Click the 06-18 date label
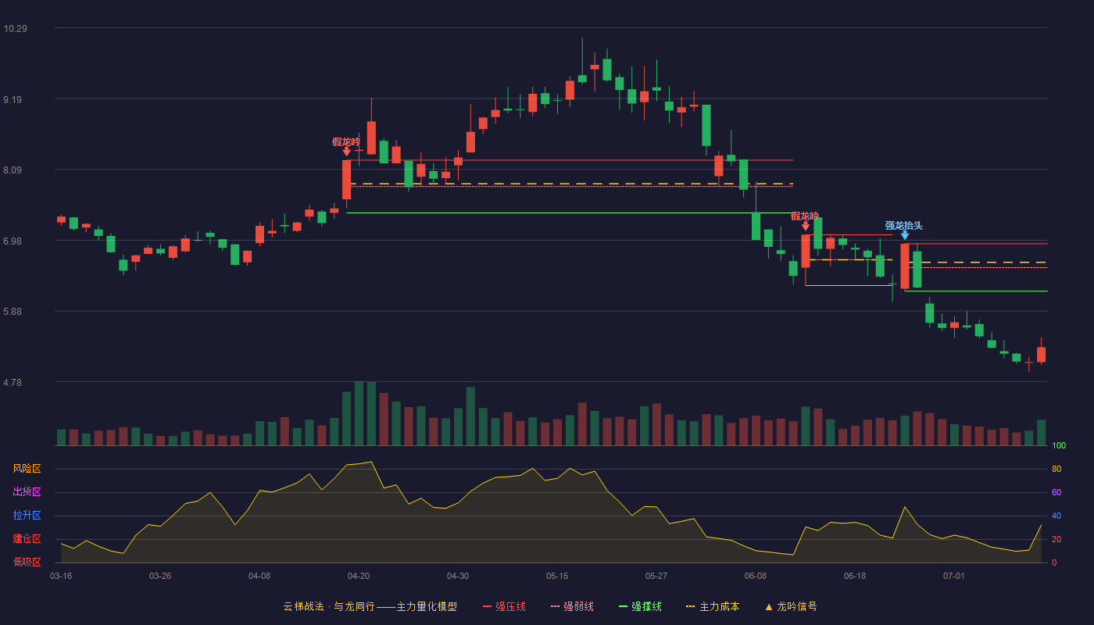 [x=855, y=576]
